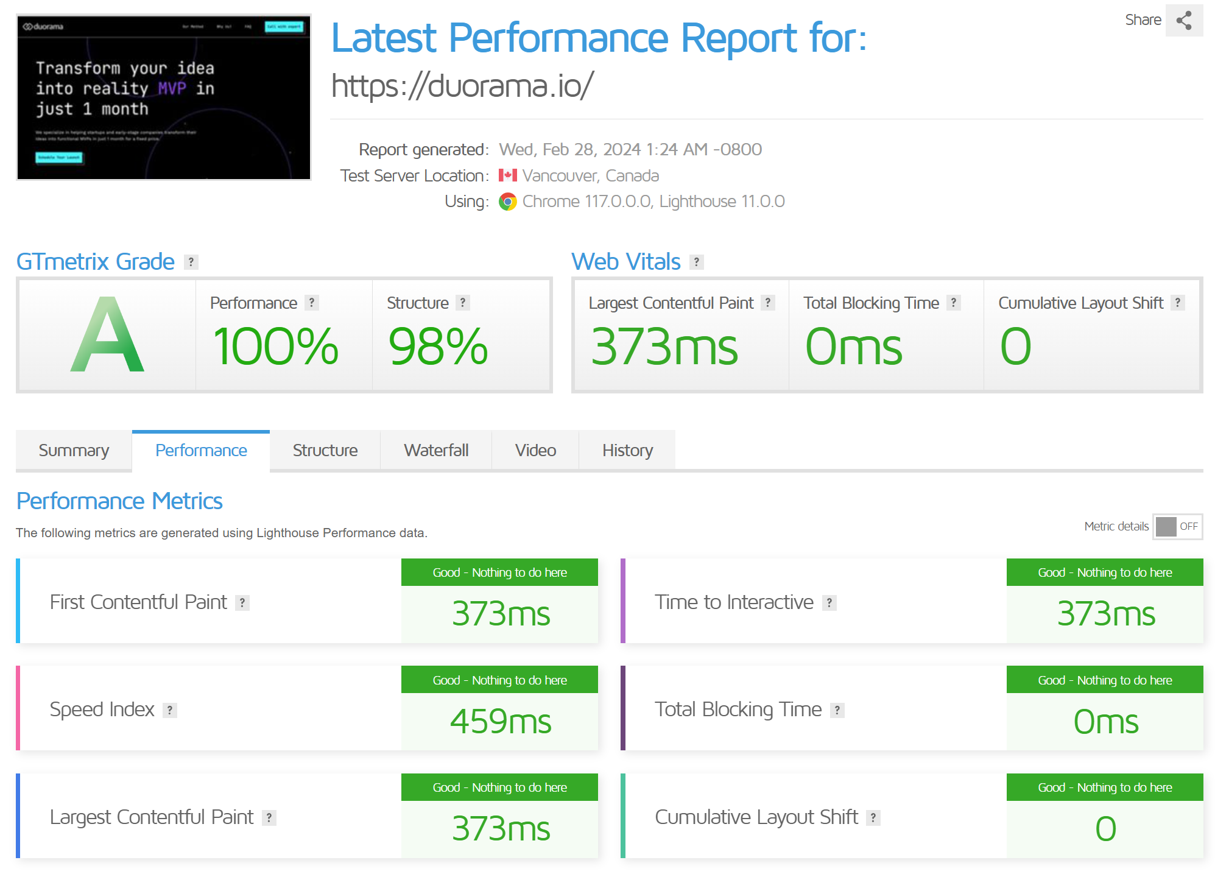Click the Share icon button
This screenshot has width=1215, height=877.
point(1183,20)
